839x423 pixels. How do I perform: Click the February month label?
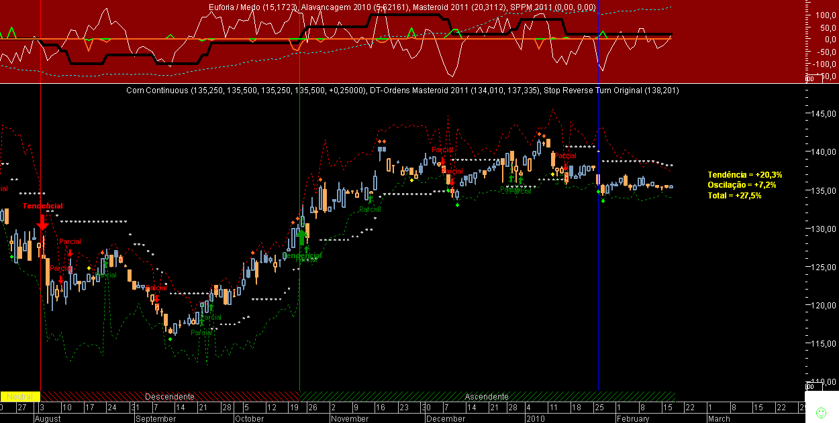point(633,418)
